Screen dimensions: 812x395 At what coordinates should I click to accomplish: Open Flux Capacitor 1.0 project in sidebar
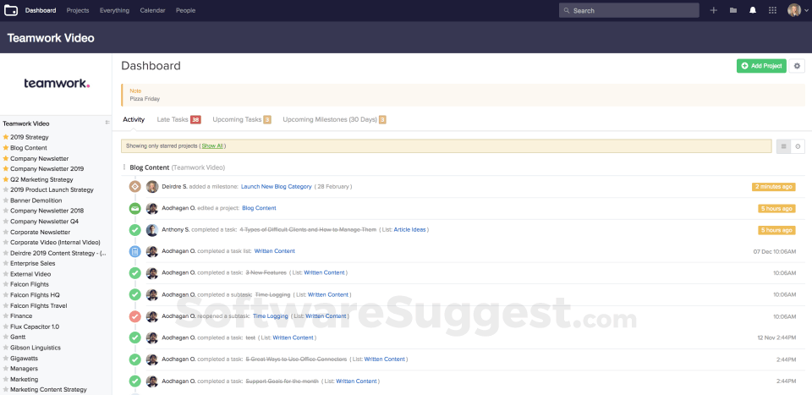tap(35, 326)
